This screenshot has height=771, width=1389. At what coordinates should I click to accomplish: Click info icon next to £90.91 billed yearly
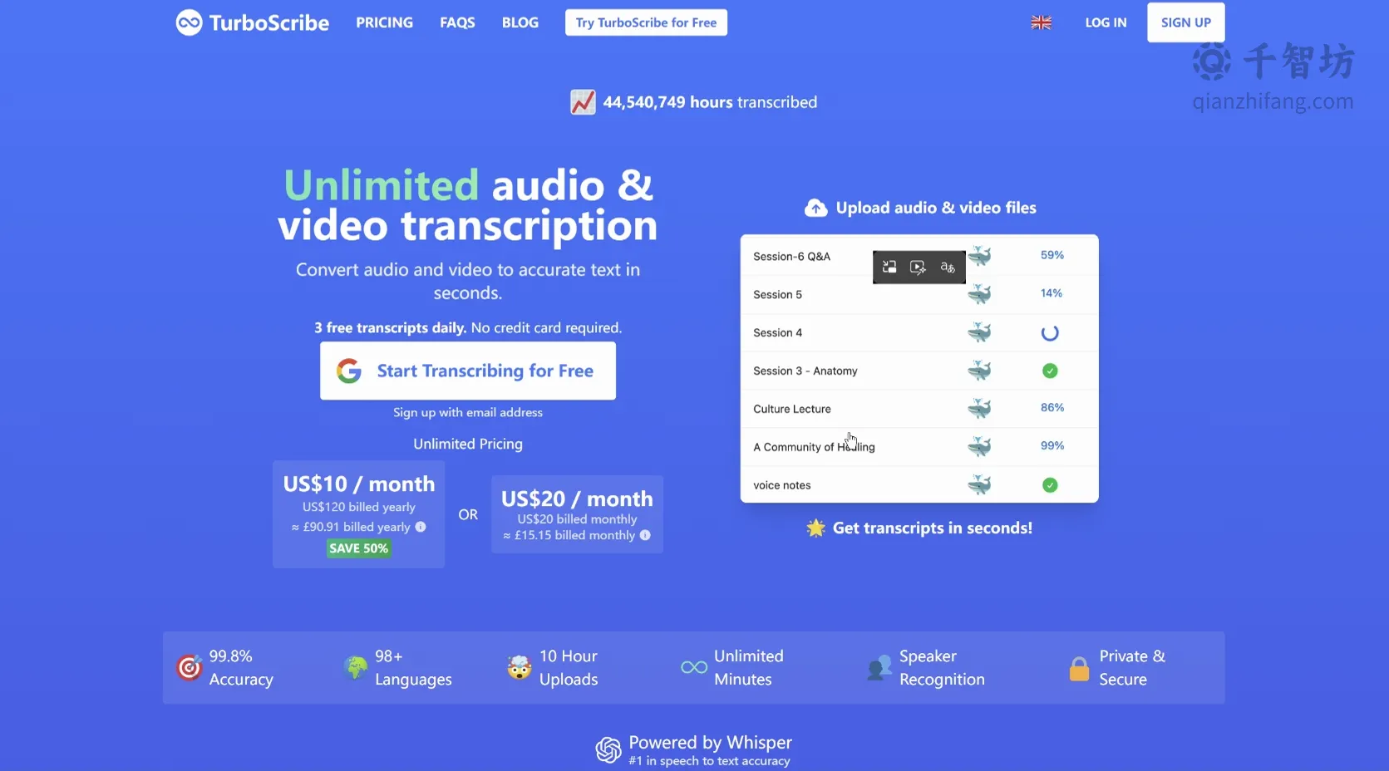point(421,527)
